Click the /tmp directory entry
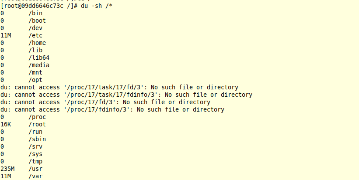 point(35,161)
